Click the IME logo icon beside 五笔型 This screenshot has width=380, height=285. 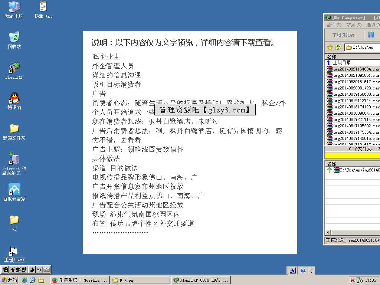point(5,270)
